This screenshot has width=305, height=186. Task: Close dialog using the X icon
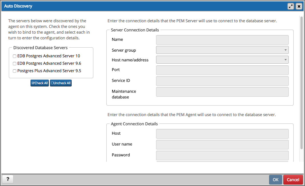(x=299, y=6)
